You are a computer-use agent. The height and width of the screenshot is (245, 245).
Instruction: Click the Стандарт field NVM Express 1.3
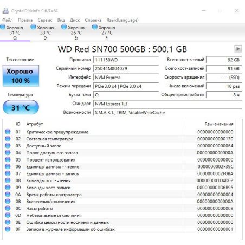pyautogui.click(x=167, y=104)
